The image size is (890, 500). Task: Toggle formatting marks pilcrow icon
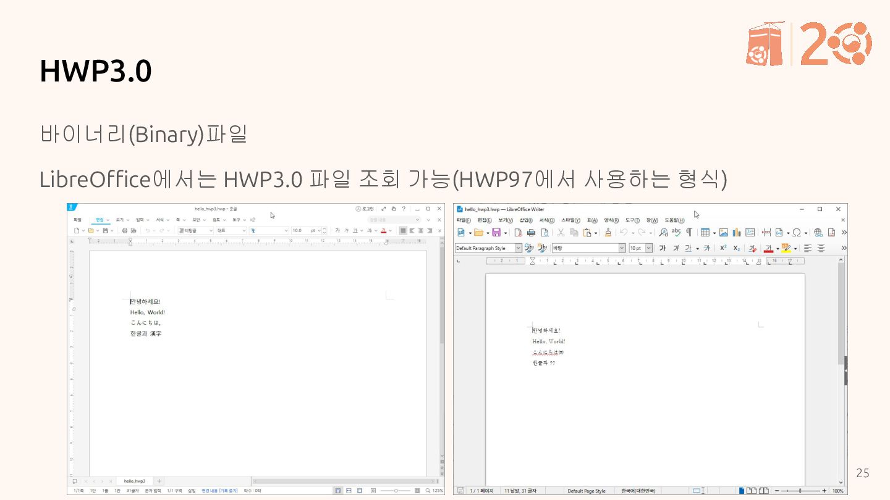click(x=689, y=233)
